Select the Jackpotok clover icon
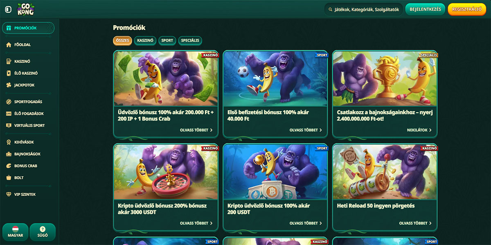 tap(9, 85)
